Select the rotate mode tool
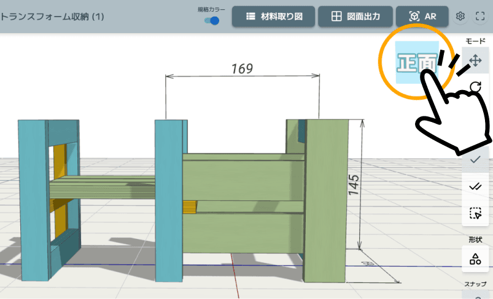 coord(476,87)
